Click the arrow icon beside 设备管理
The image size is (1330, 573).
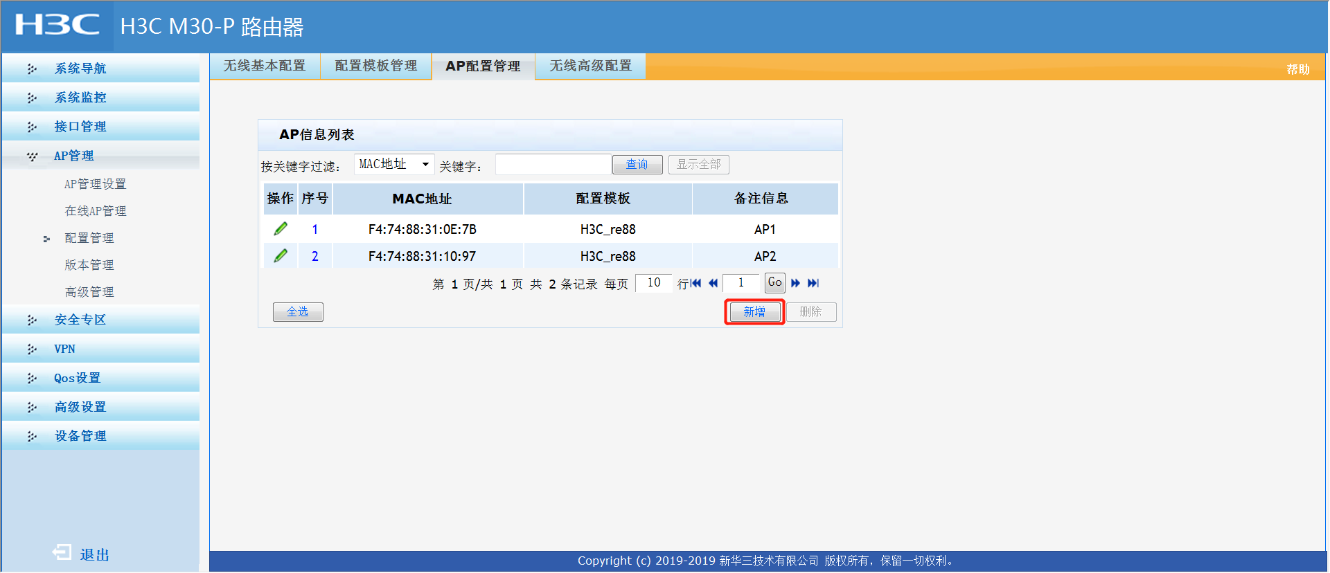[x=32, y=436]
